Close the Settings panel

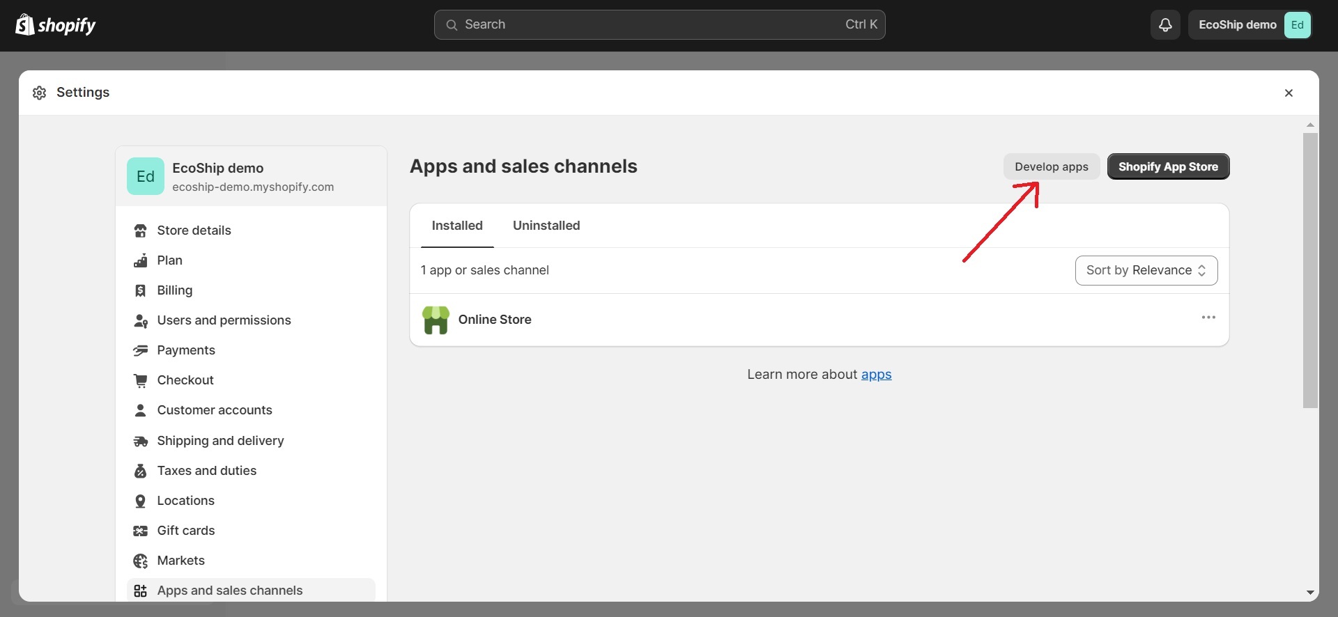[1288, 93]
